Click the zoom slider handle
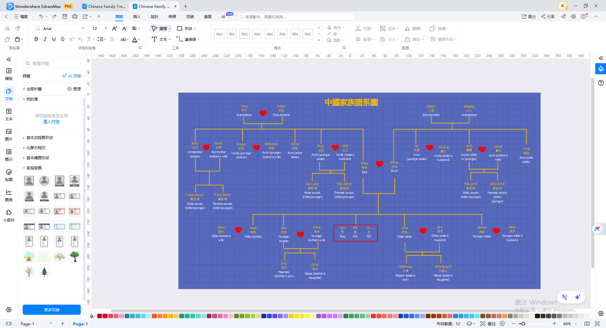This screenshot has width=606, height=328. 523,324
